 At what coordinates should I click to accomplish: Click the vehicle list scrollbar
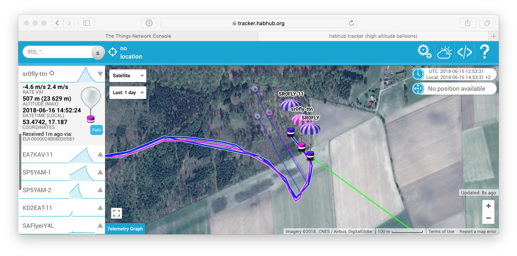(20, 162)
